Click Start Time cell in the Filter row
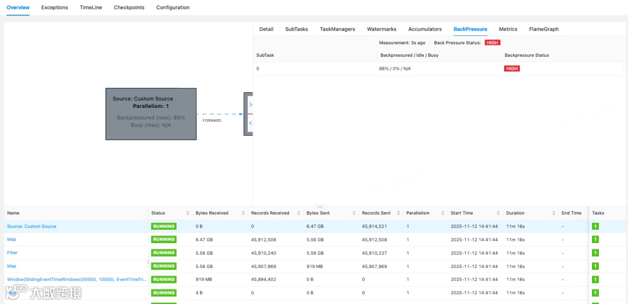 [x=474, y=253]
